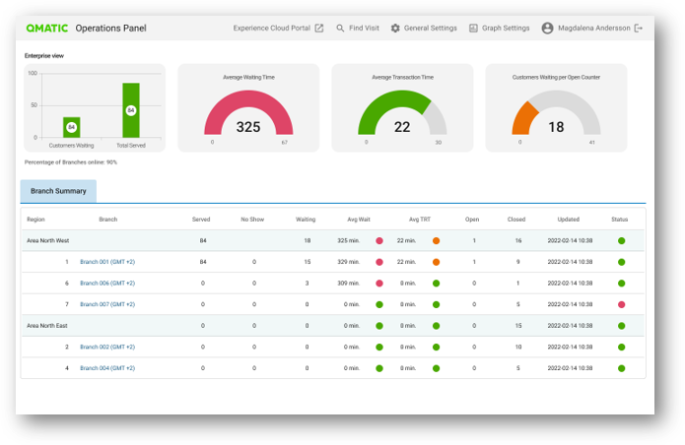The image size is (685, 445).
Task: Click the orange Avg TRT dot for Area North West
Action: [x=436, y=241]
